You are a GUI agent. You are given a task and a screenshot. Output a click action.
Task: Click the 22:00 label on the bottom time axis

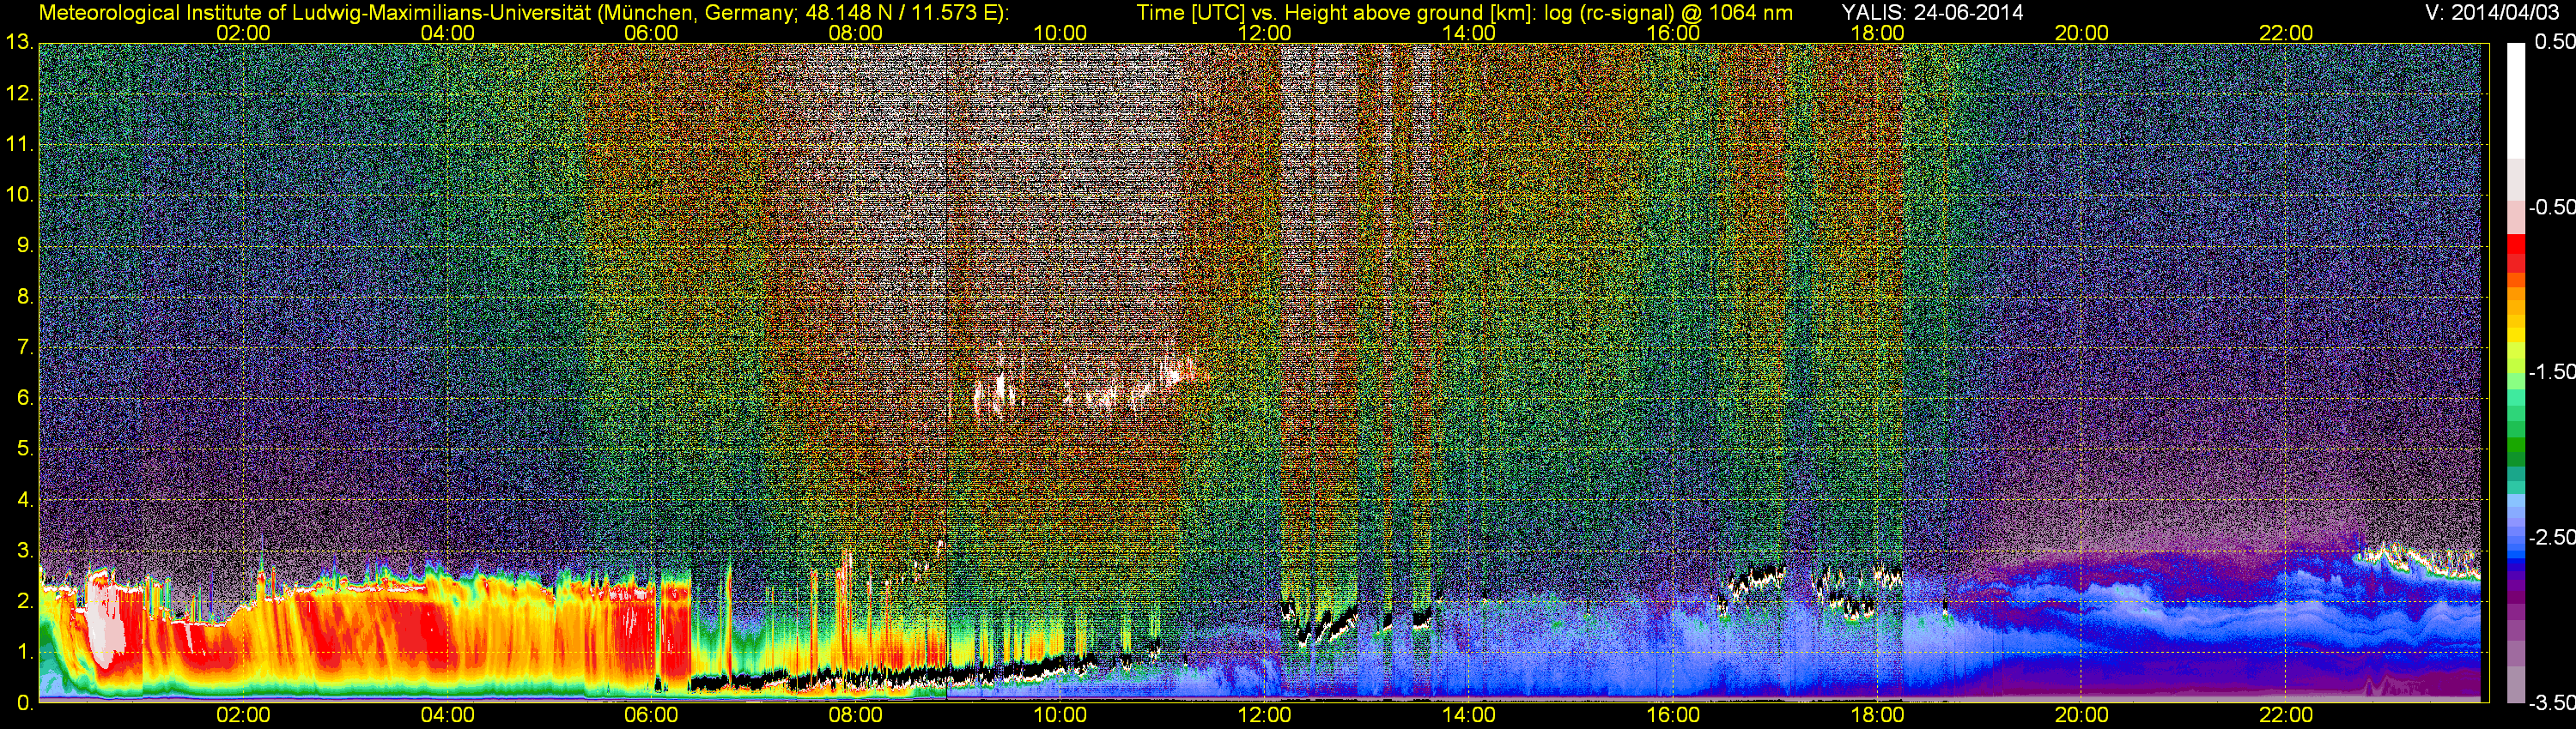pos(2286,715)
